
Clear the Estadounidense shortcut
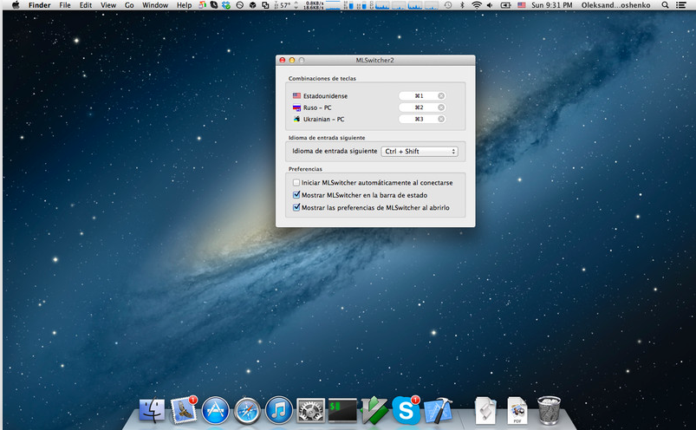point(441,96)
